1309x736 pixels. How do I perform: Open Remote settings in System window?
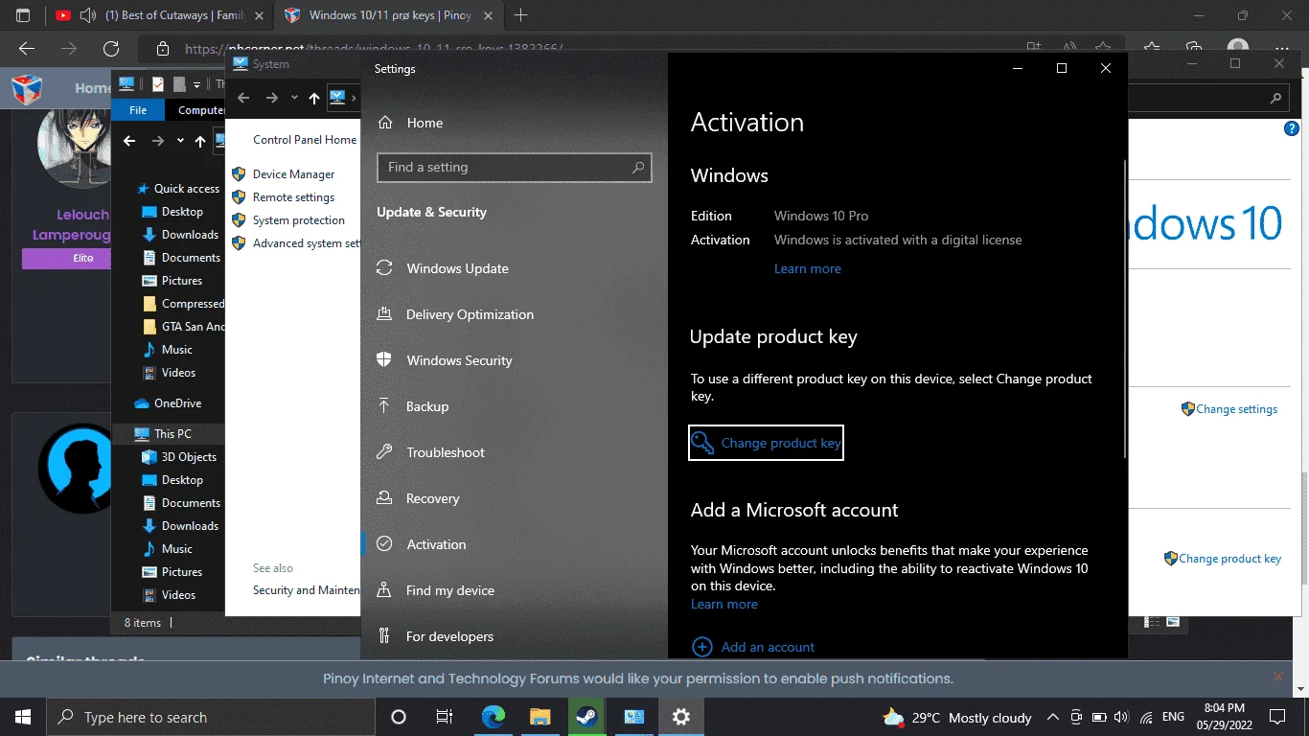[293, 197]
